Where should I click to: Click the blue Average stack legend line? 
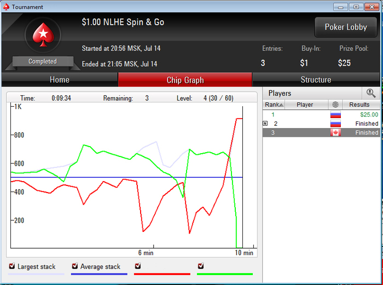coord(99,274)
